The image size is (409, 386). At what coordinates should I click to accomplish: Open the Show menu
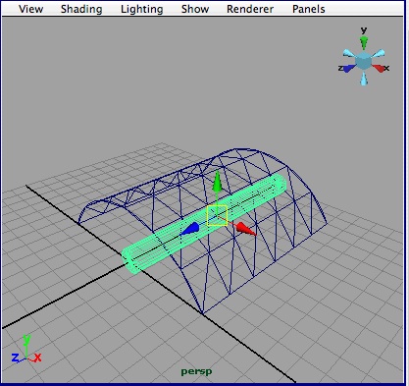(195, 9)
